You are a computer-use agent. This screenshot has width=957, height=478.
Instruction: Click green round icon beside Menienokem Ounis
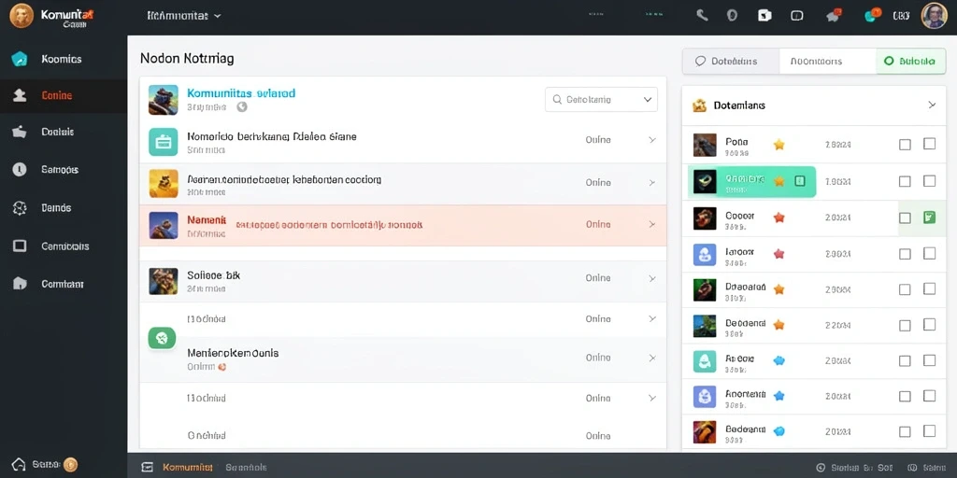[x=162, y=338]
